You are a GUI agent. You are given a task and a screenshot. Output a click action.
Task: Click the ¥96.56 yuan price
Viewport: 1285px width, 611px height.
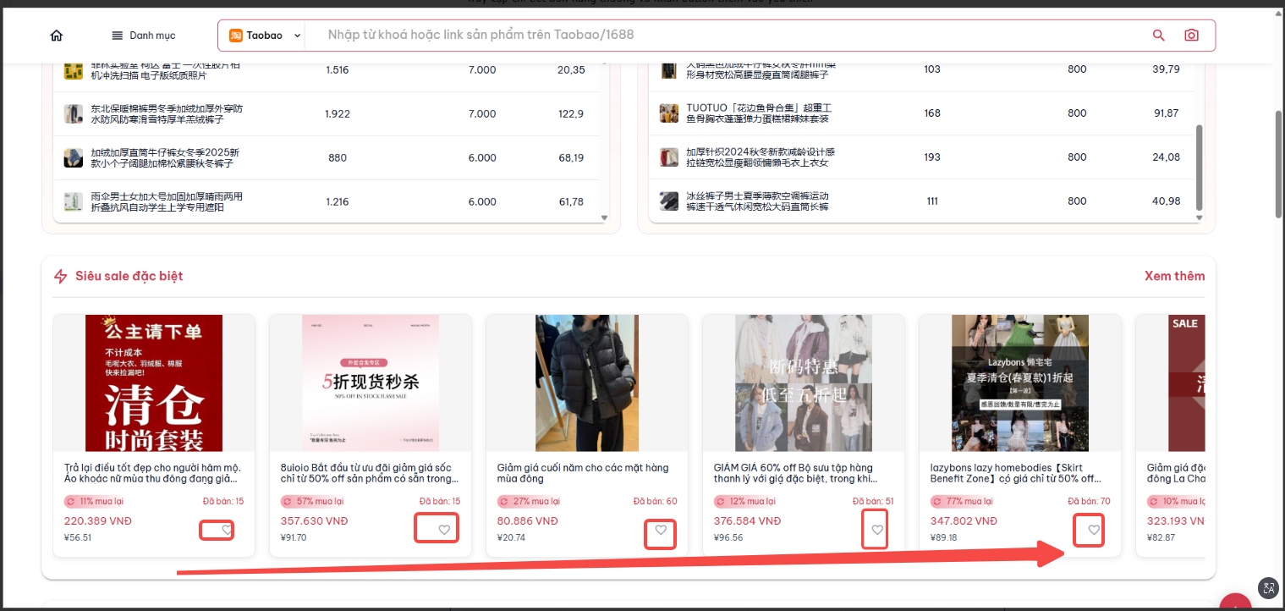pyautogui.click(x=728, y=537)
